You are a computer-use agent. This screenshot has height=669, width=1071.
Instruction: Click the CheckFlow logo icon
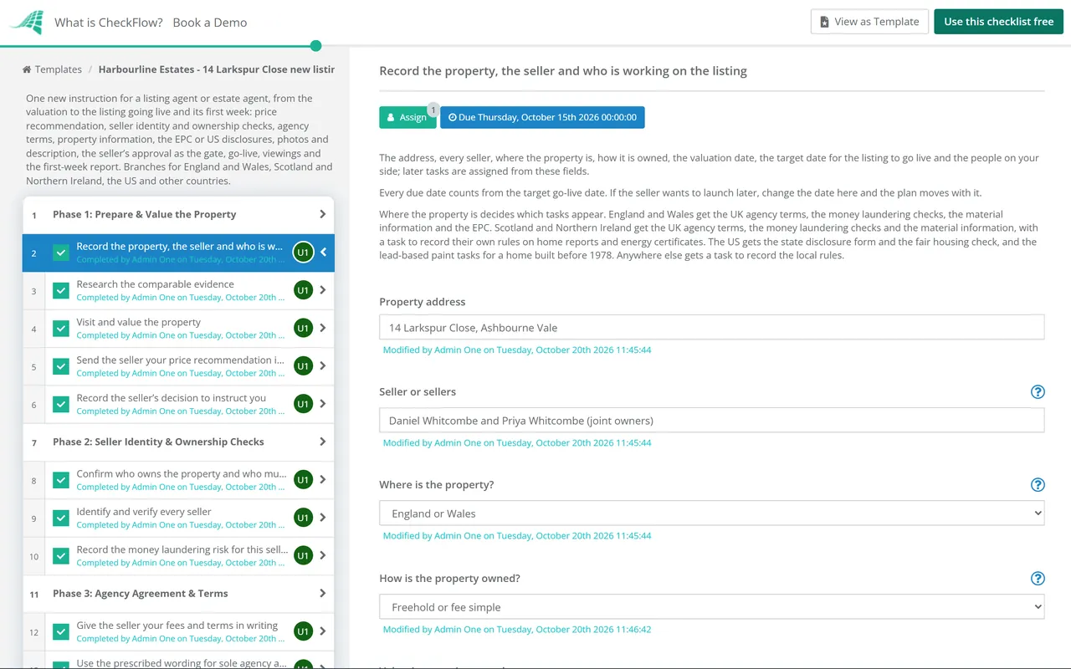[26, 22]
